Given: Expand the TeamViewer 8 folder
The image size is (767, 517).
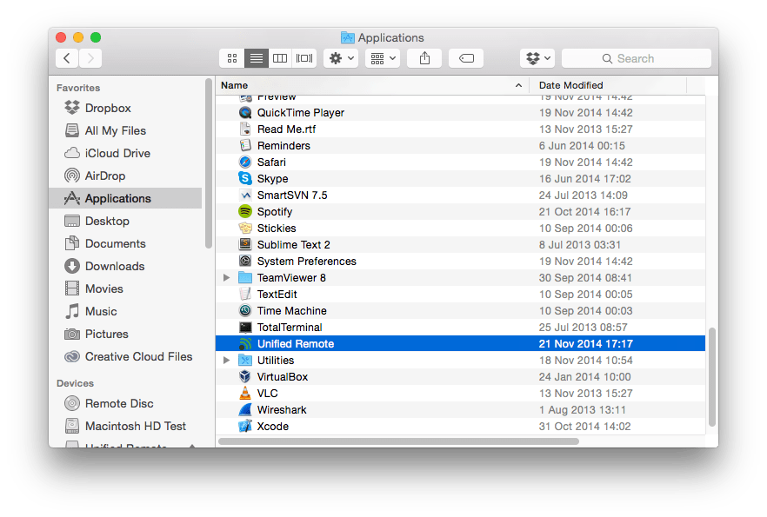Looking at the screenshot, I should coord(226,277).
